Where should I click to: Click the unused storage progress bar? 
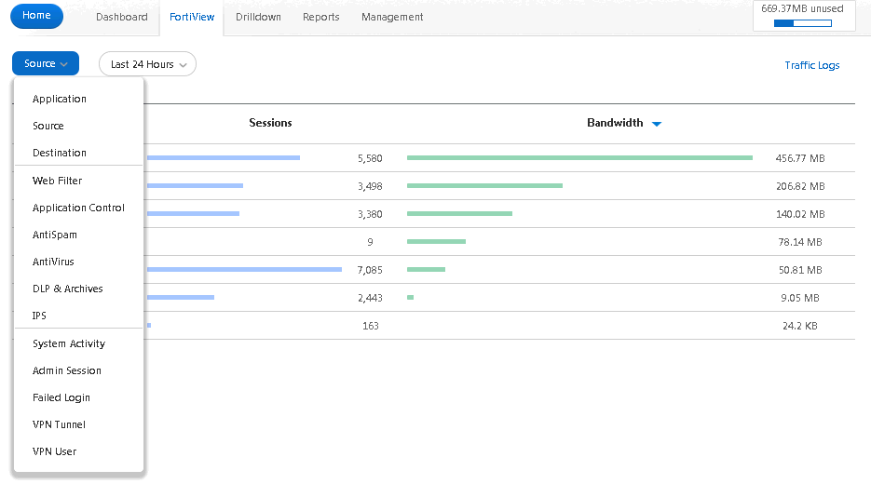(x=803, y=23)
